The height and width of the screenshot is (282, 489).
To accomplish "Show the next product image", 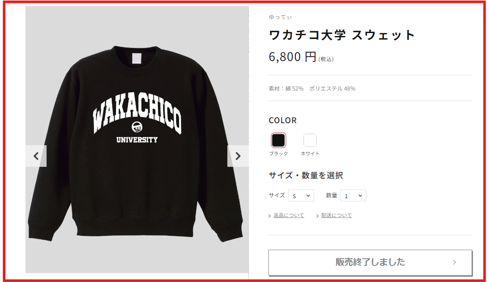I will tap(238, 156).
